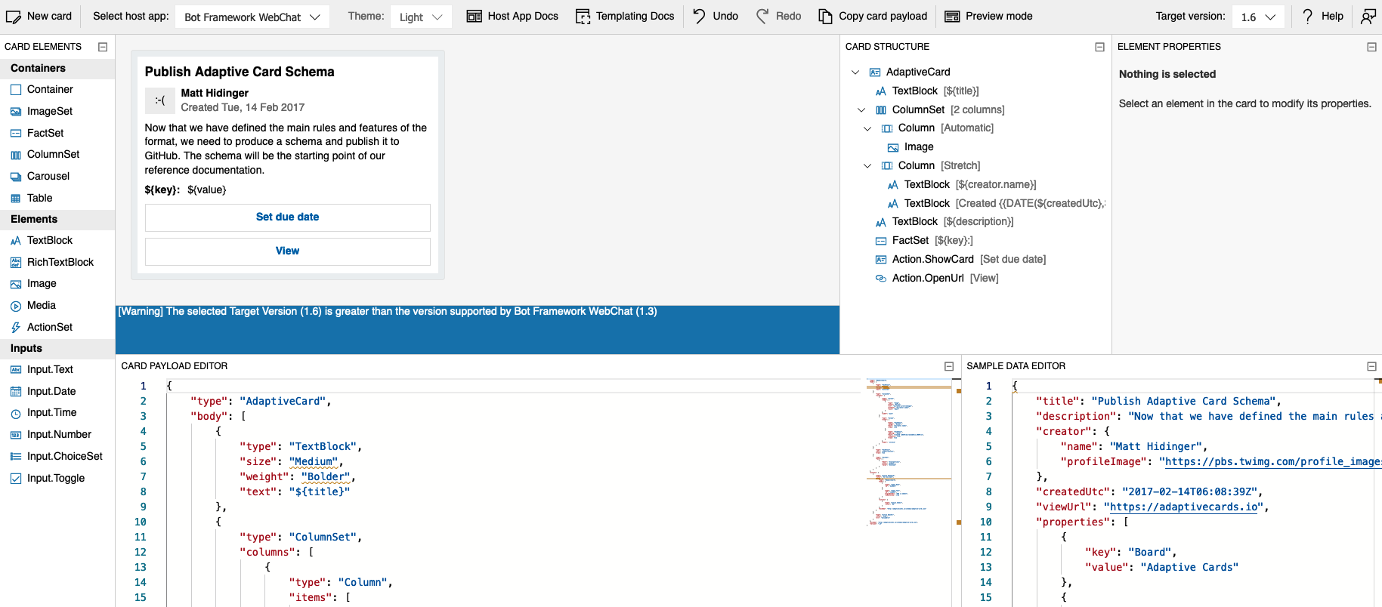Click the card title Publish Adaptive Card Schema
Image resolution: width=1382 pixels, height=607 pixels.
click(x=240, y=72)
